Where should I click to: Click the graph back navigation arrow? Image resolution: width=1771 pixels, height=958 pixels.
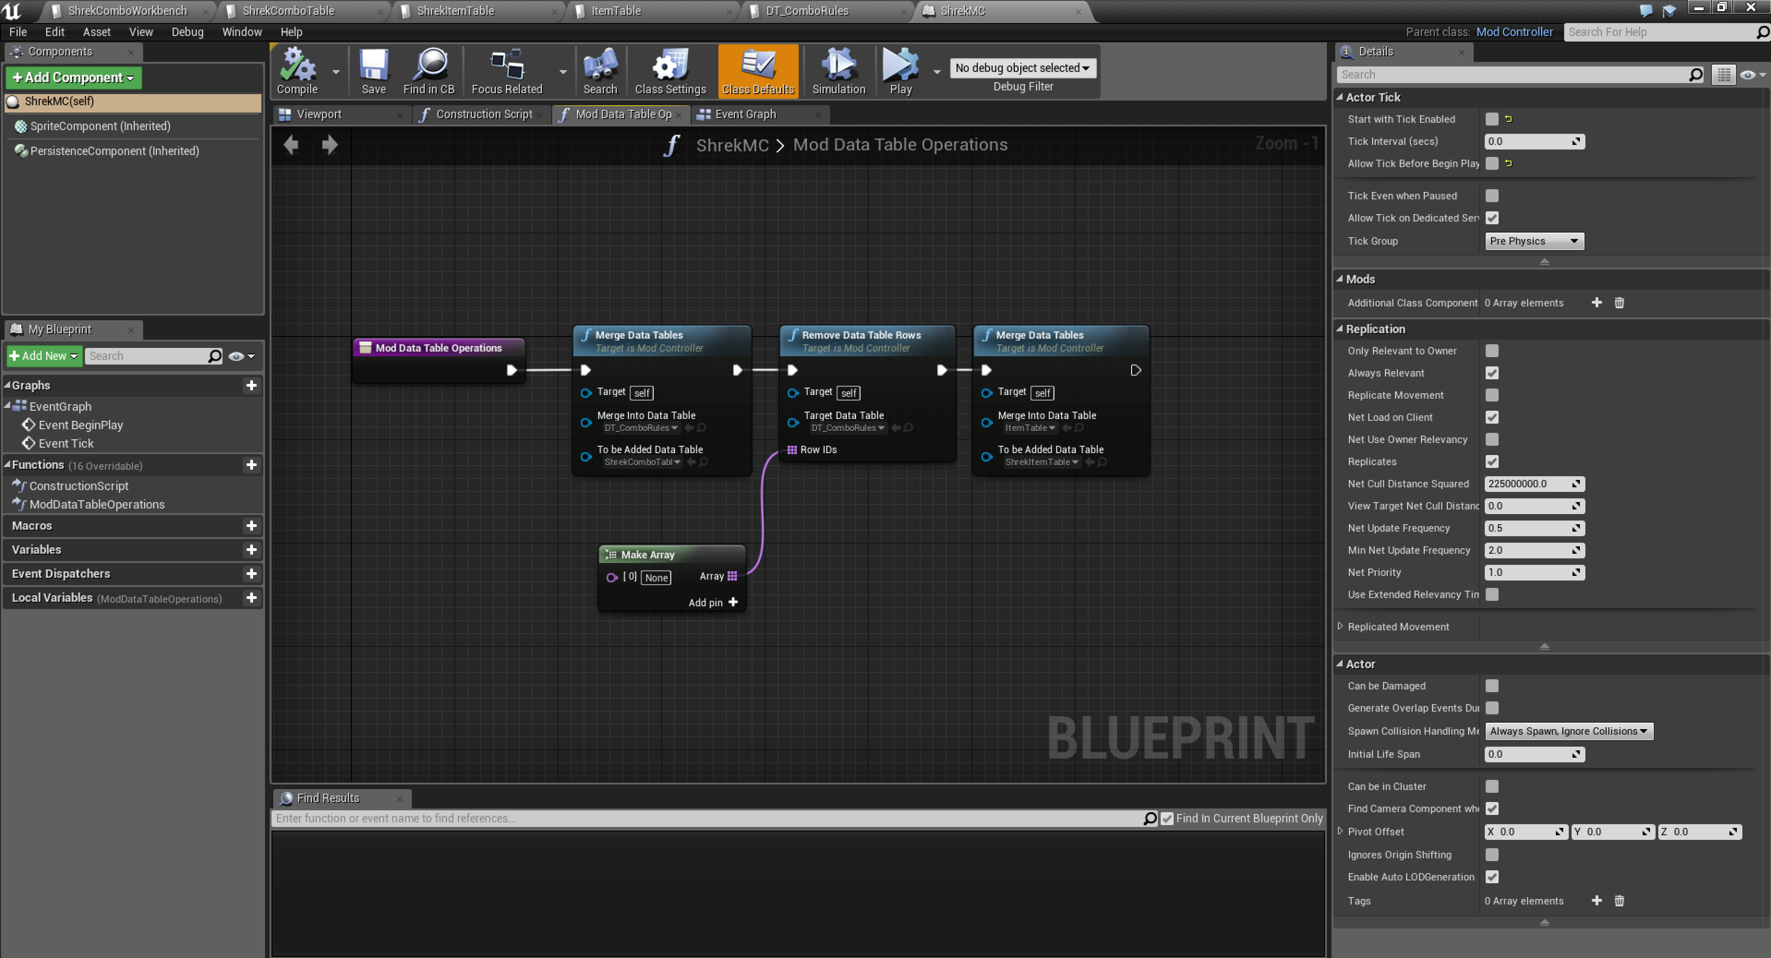(291, 144)
